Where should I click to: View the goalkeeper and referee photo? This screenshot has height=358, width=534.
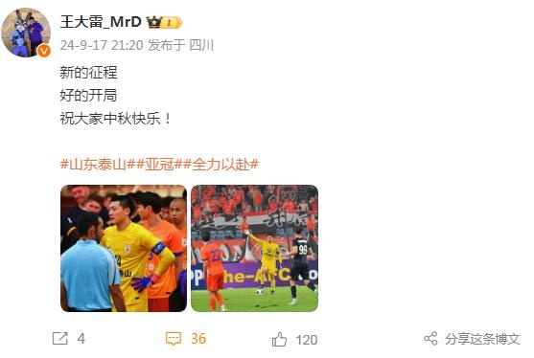click(124, 248)
